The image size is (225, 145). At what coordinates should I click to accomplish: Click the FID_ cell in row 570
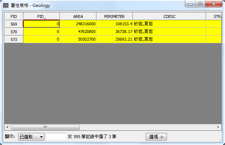(42, 31)
